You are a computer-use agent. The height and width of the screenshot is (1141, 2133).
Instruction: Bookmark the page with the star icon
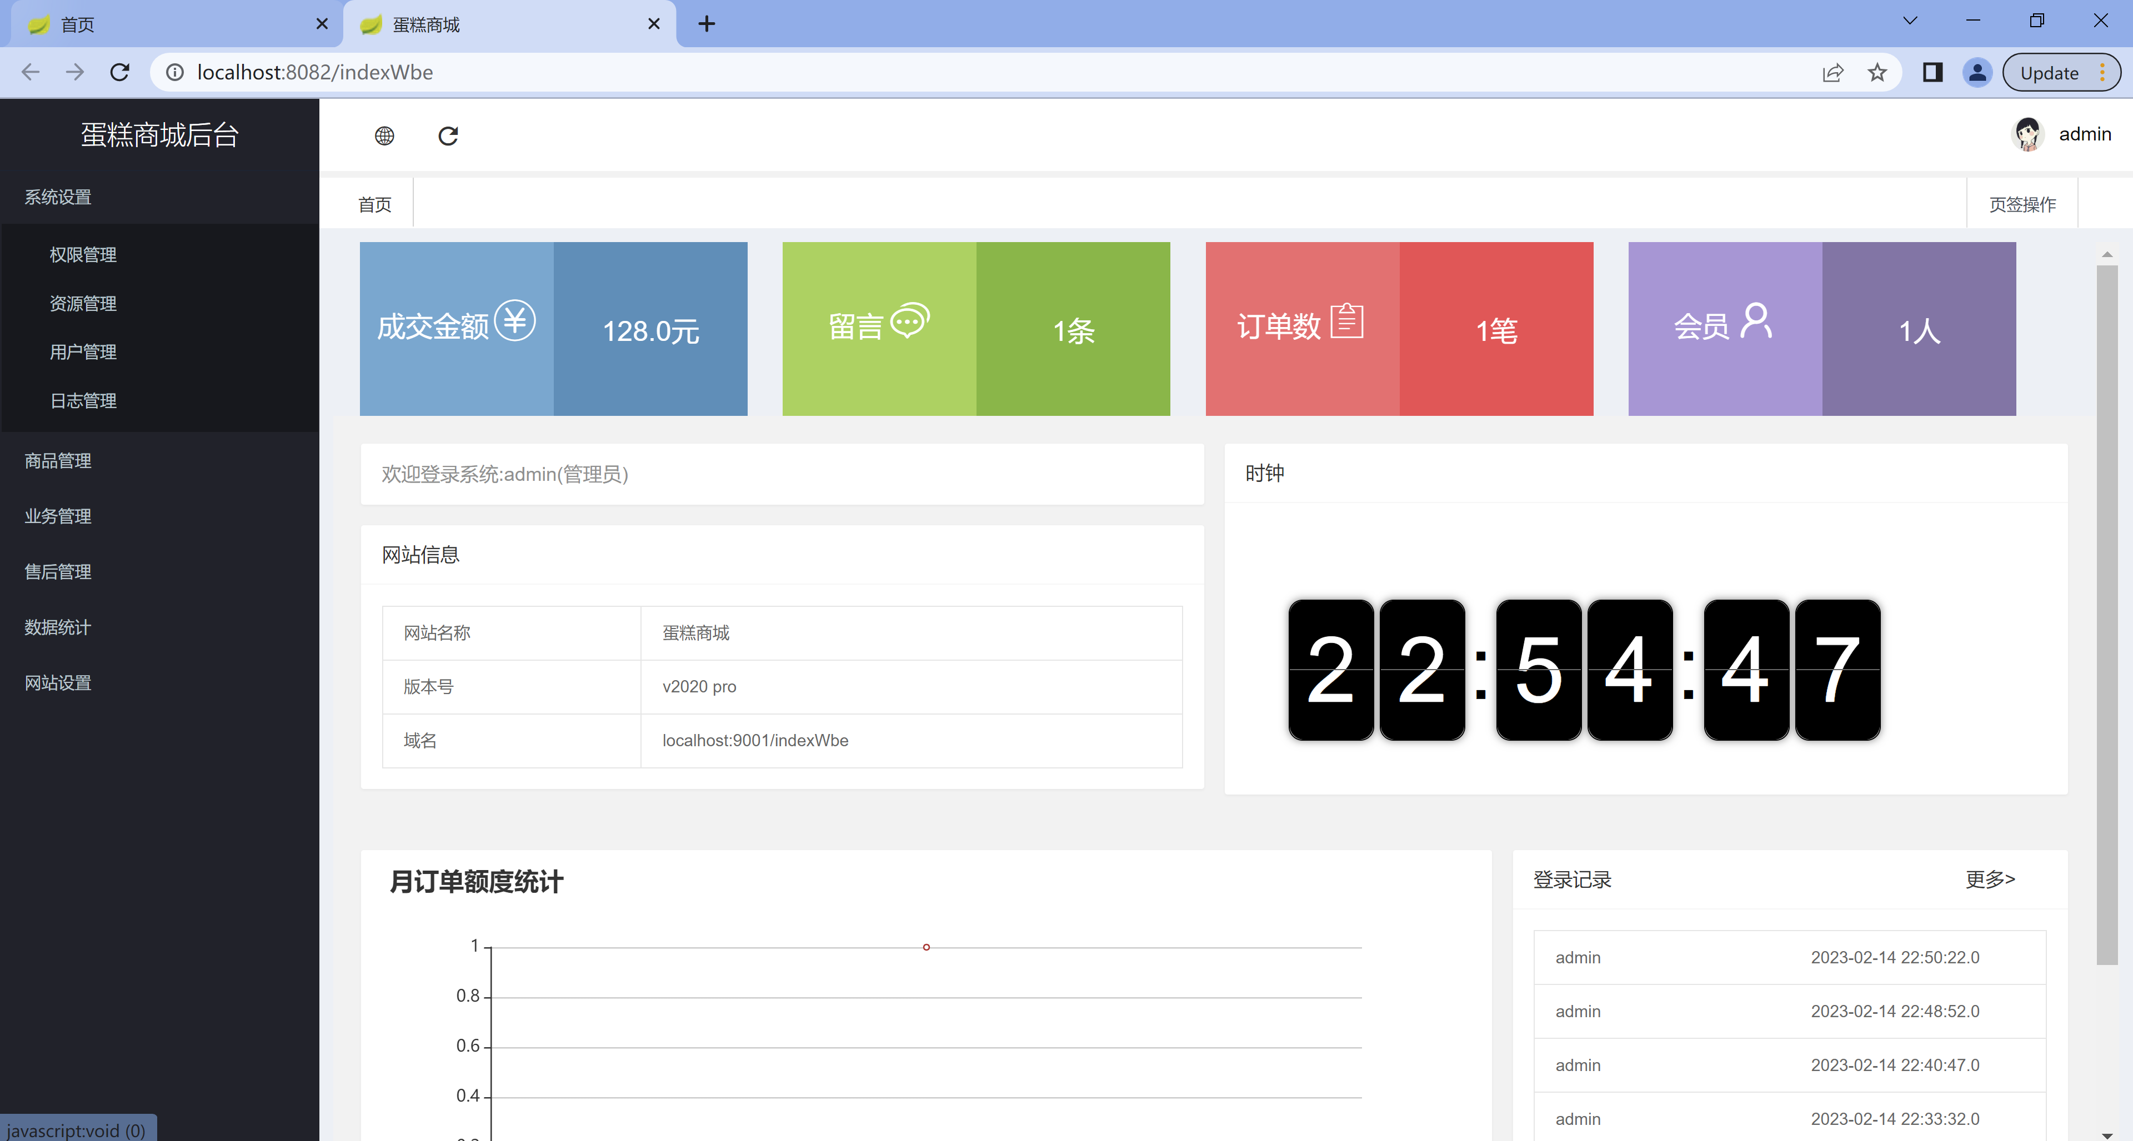(1876, 73)
